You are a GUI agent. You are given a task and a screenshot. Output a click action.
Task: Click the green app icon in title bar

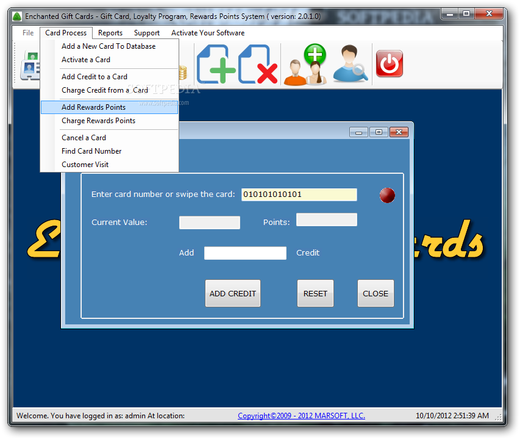point(17,16)
